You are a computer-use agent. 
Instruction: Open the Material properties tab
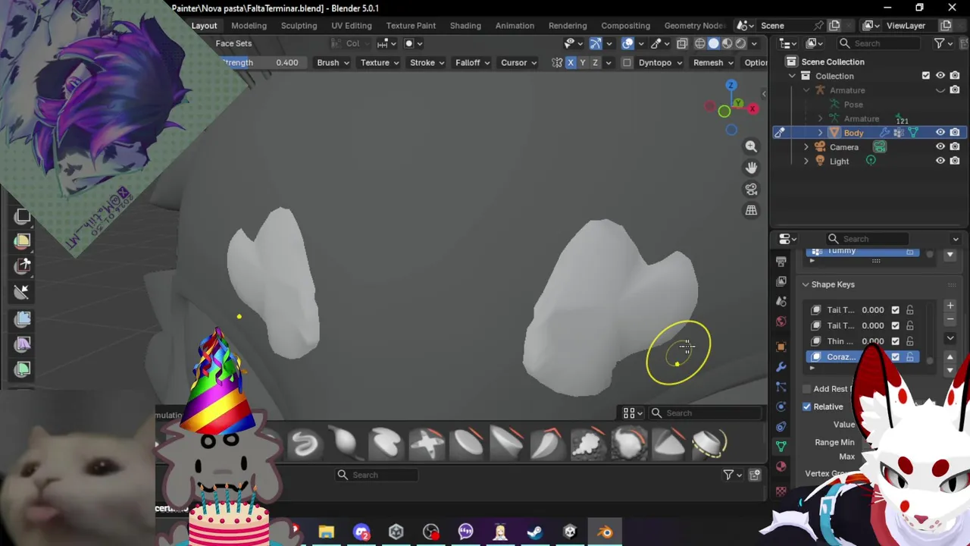pos(781,466)
